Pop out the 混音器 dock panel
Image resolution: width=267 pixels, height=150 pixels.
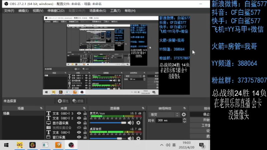pos(143,108)
